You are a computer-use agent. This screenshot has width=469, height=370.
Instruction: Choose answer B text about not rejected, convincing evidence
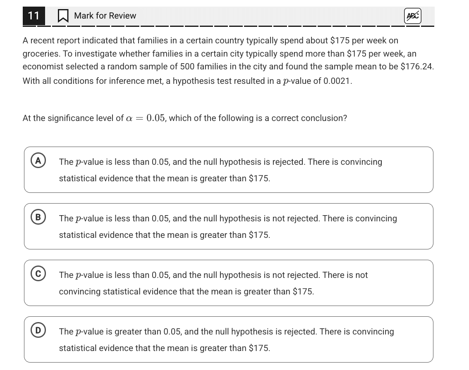click(x=228, y=227)
